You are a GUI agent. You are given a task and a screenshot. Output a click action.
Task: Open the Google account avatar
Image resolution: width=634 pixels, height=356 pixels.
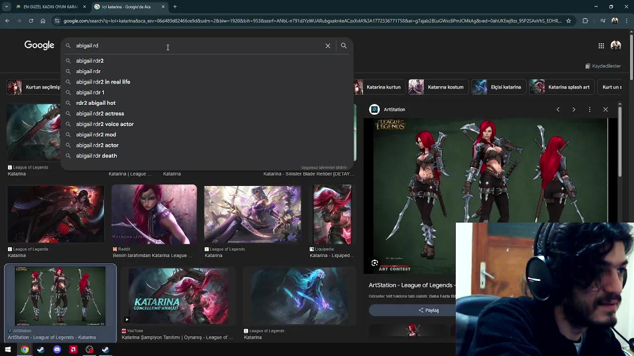pos(616,45)
